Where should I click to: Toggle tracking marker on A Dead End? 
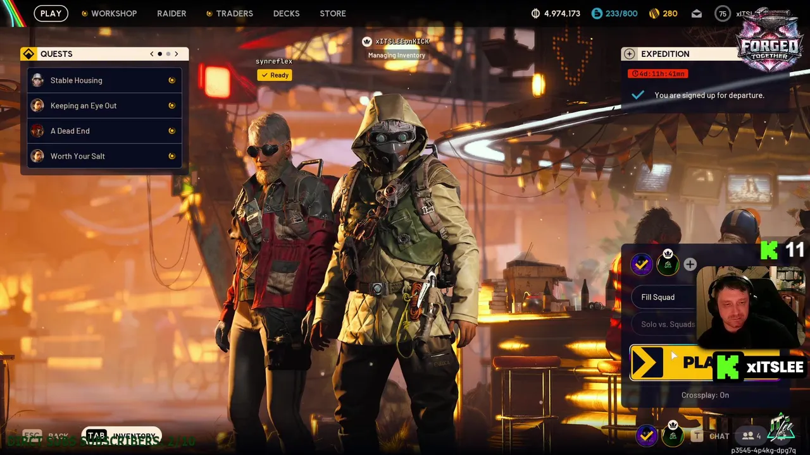pyautogui.click(x=171, y=131)
